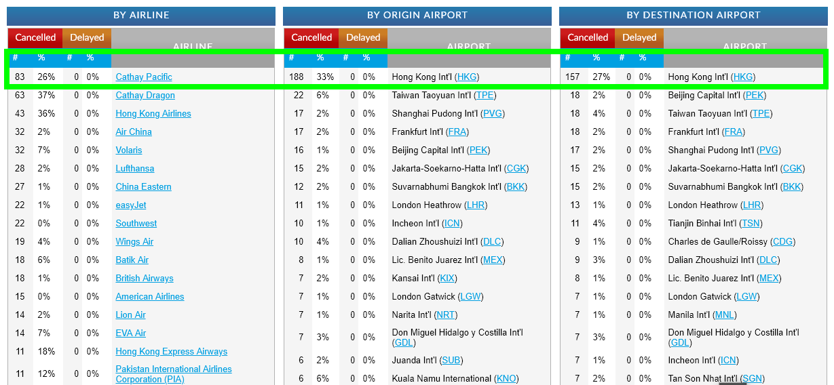Click the BY ORIGIN AIRPORT panel header
834x385 pixels.
tap(417, 16)
